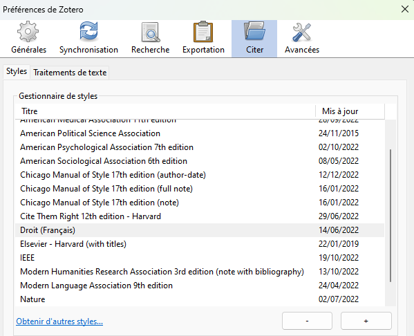Image resolution: width=414 pixels, height=336 pixels.
Task: Select Cite Them Right 12th edition - Harvard
Action: click(200, 216)
